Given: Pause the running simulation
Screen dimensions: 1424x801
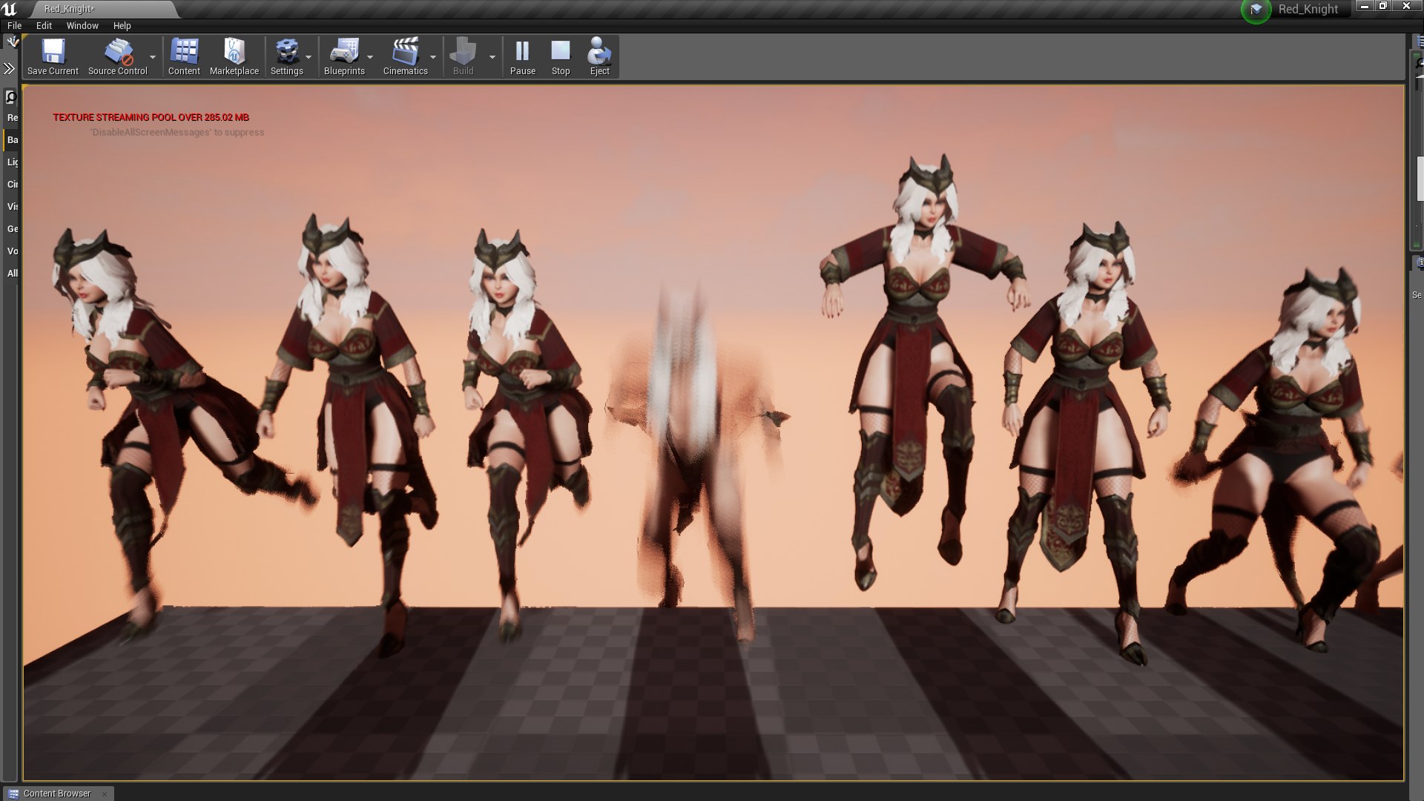Looking at the screenshot, I should [x=522, y=57].
